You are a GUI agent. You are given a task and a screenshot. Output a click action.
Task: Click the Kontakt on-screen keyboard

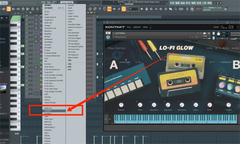pos(175,119)
